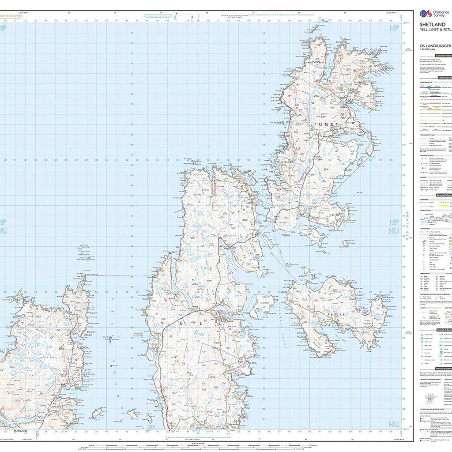Click the information centre symbol in Tourist Information
The width and height of the screenshot is (452, 452).
(x=441, y=345)
